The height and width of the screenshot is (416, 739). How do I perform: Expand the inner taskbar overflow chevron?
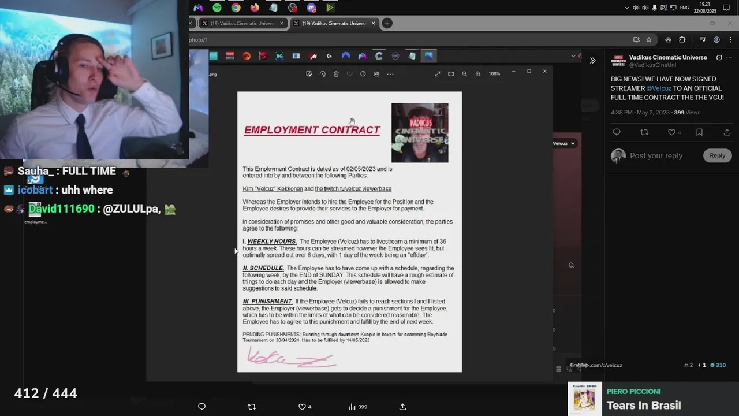click(x=573, y=56)
